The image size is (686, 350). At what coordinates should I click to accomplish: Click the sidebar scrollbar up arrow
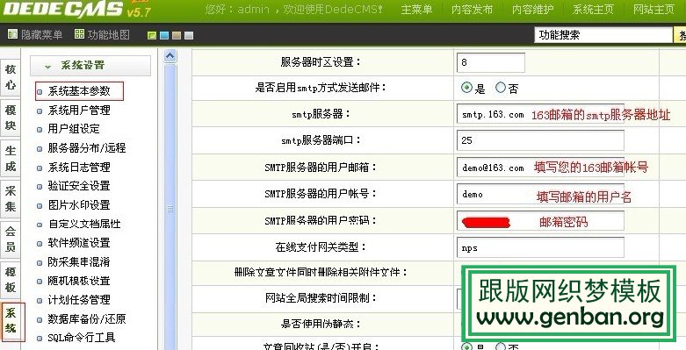[170, 55]
